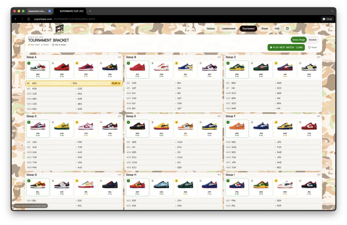This screenshot has height=225, width=347.
Task: Select the CAN sneaker card
Action: [x=161, y=70]
